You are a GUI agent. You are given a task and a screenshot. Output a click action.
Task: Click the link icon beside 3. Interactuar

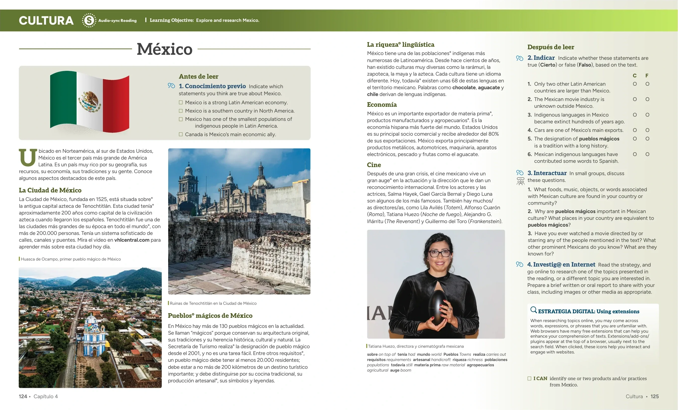tap(520, 173)
